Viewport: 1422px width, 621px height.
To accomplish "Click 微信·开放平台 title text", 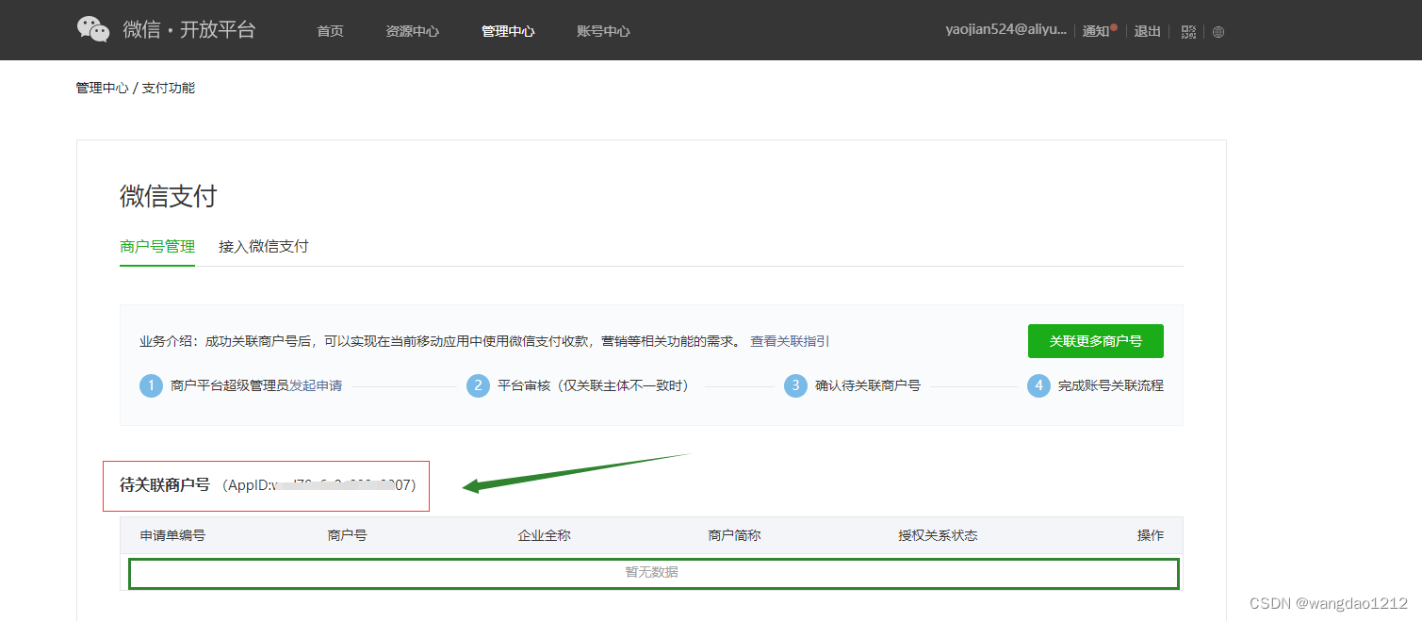I will 188,29.
